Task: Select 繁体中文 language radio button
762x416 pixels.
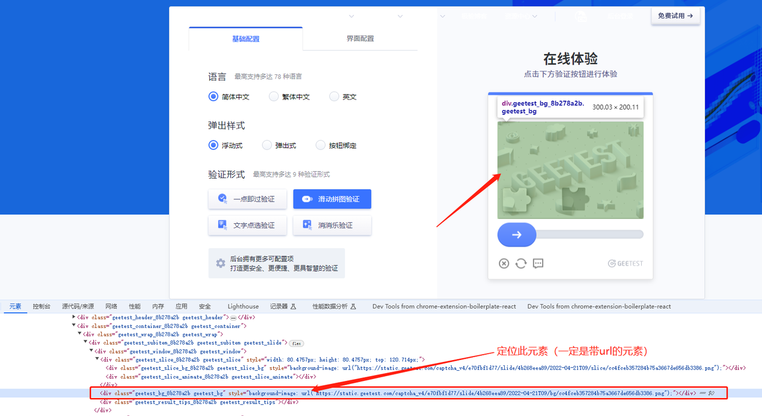Action: coord(274,96)
